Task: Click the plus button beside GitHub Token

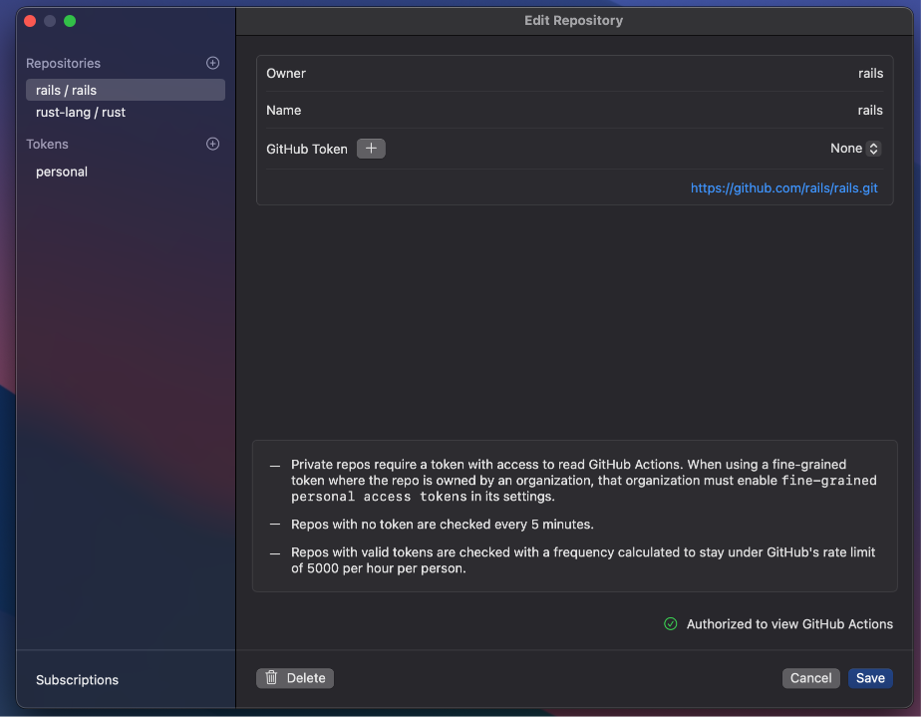Action: [x=371, y=149]
